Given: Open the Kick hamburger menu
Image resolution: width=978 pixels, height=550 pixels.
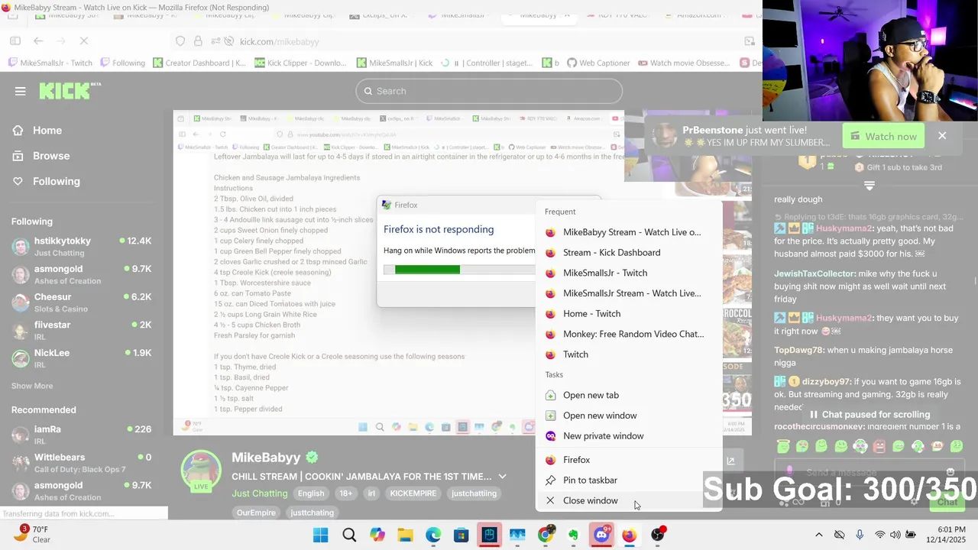Looking at the screenshot, I should 20,91.
